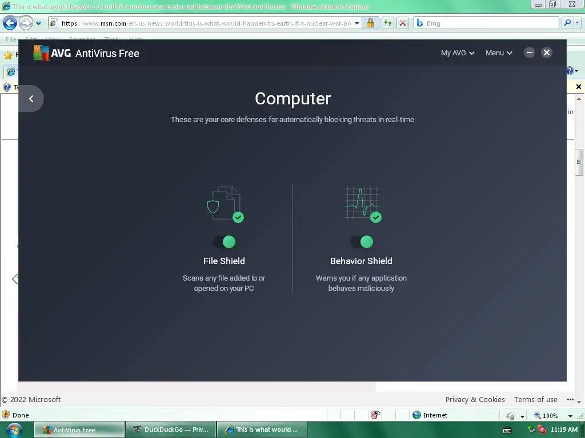The width and height of the screenshot is (585, 438).
Task: Click the IE vertical scrollbar thumb
Action: coord(579,162)
